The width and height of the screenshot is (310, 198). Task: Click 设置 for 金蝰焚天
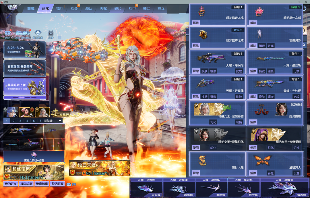[296, 173]
